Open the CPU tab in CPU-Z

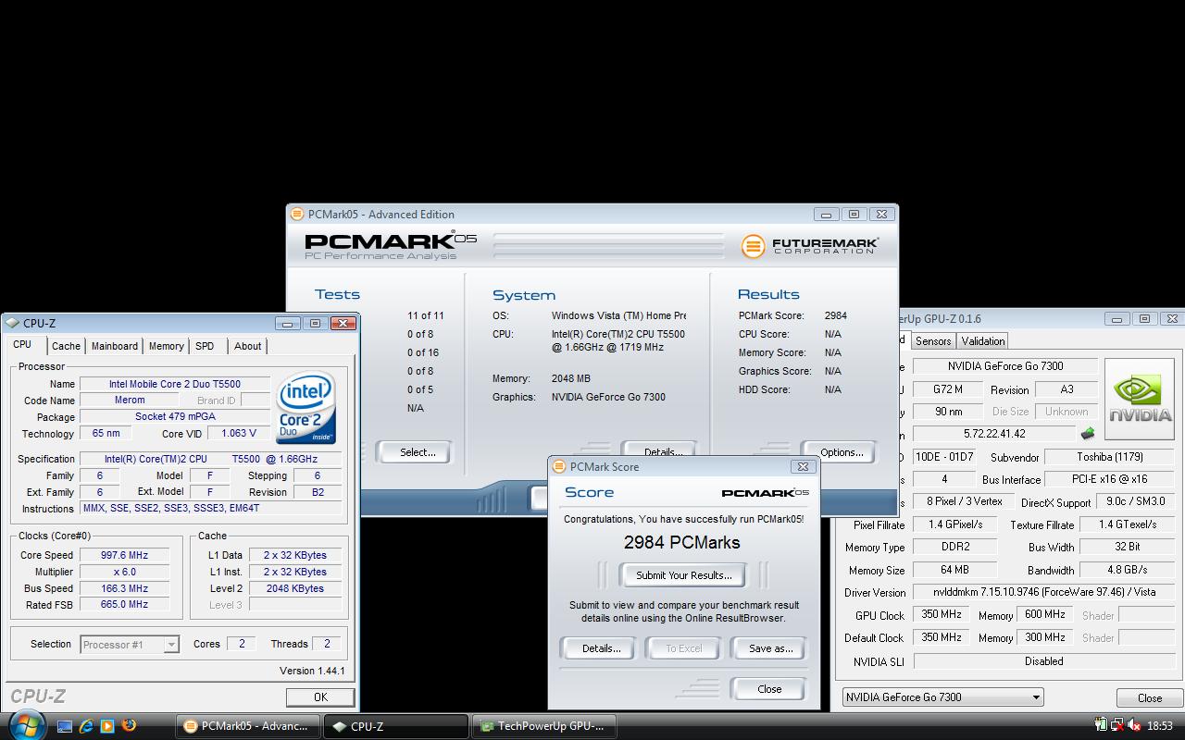pyautogui.click(x=22, y=345)
